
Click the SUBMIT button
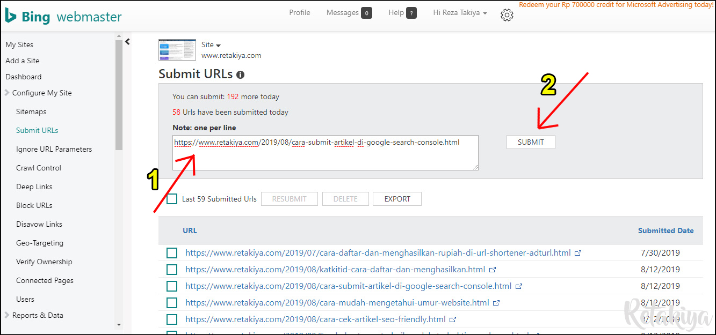point(531,142)
